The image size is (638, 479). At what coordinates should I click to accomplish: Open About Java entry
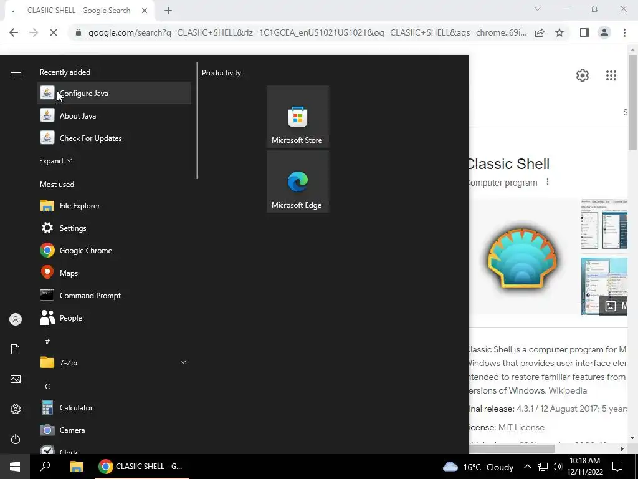click(114, 115)
